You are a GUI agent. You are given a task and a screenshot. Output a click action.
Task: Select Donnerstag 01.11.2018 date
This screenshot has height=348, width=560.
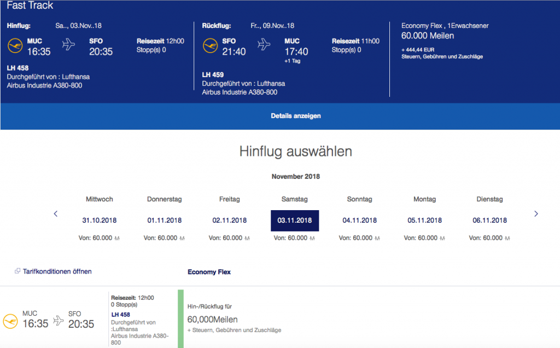click(x=165, y=221)
